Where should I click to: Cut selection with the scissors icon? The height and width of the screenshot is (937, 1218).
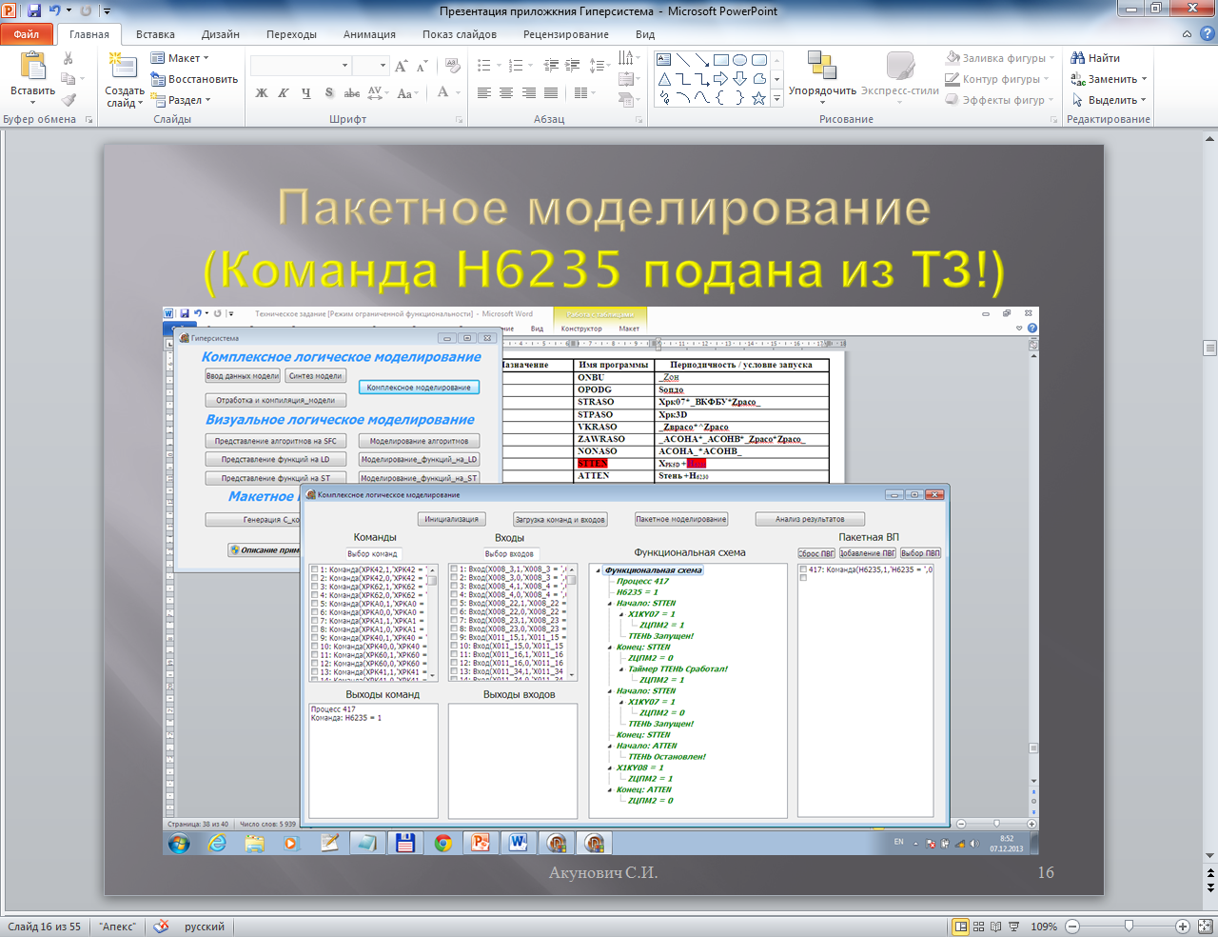69,58
